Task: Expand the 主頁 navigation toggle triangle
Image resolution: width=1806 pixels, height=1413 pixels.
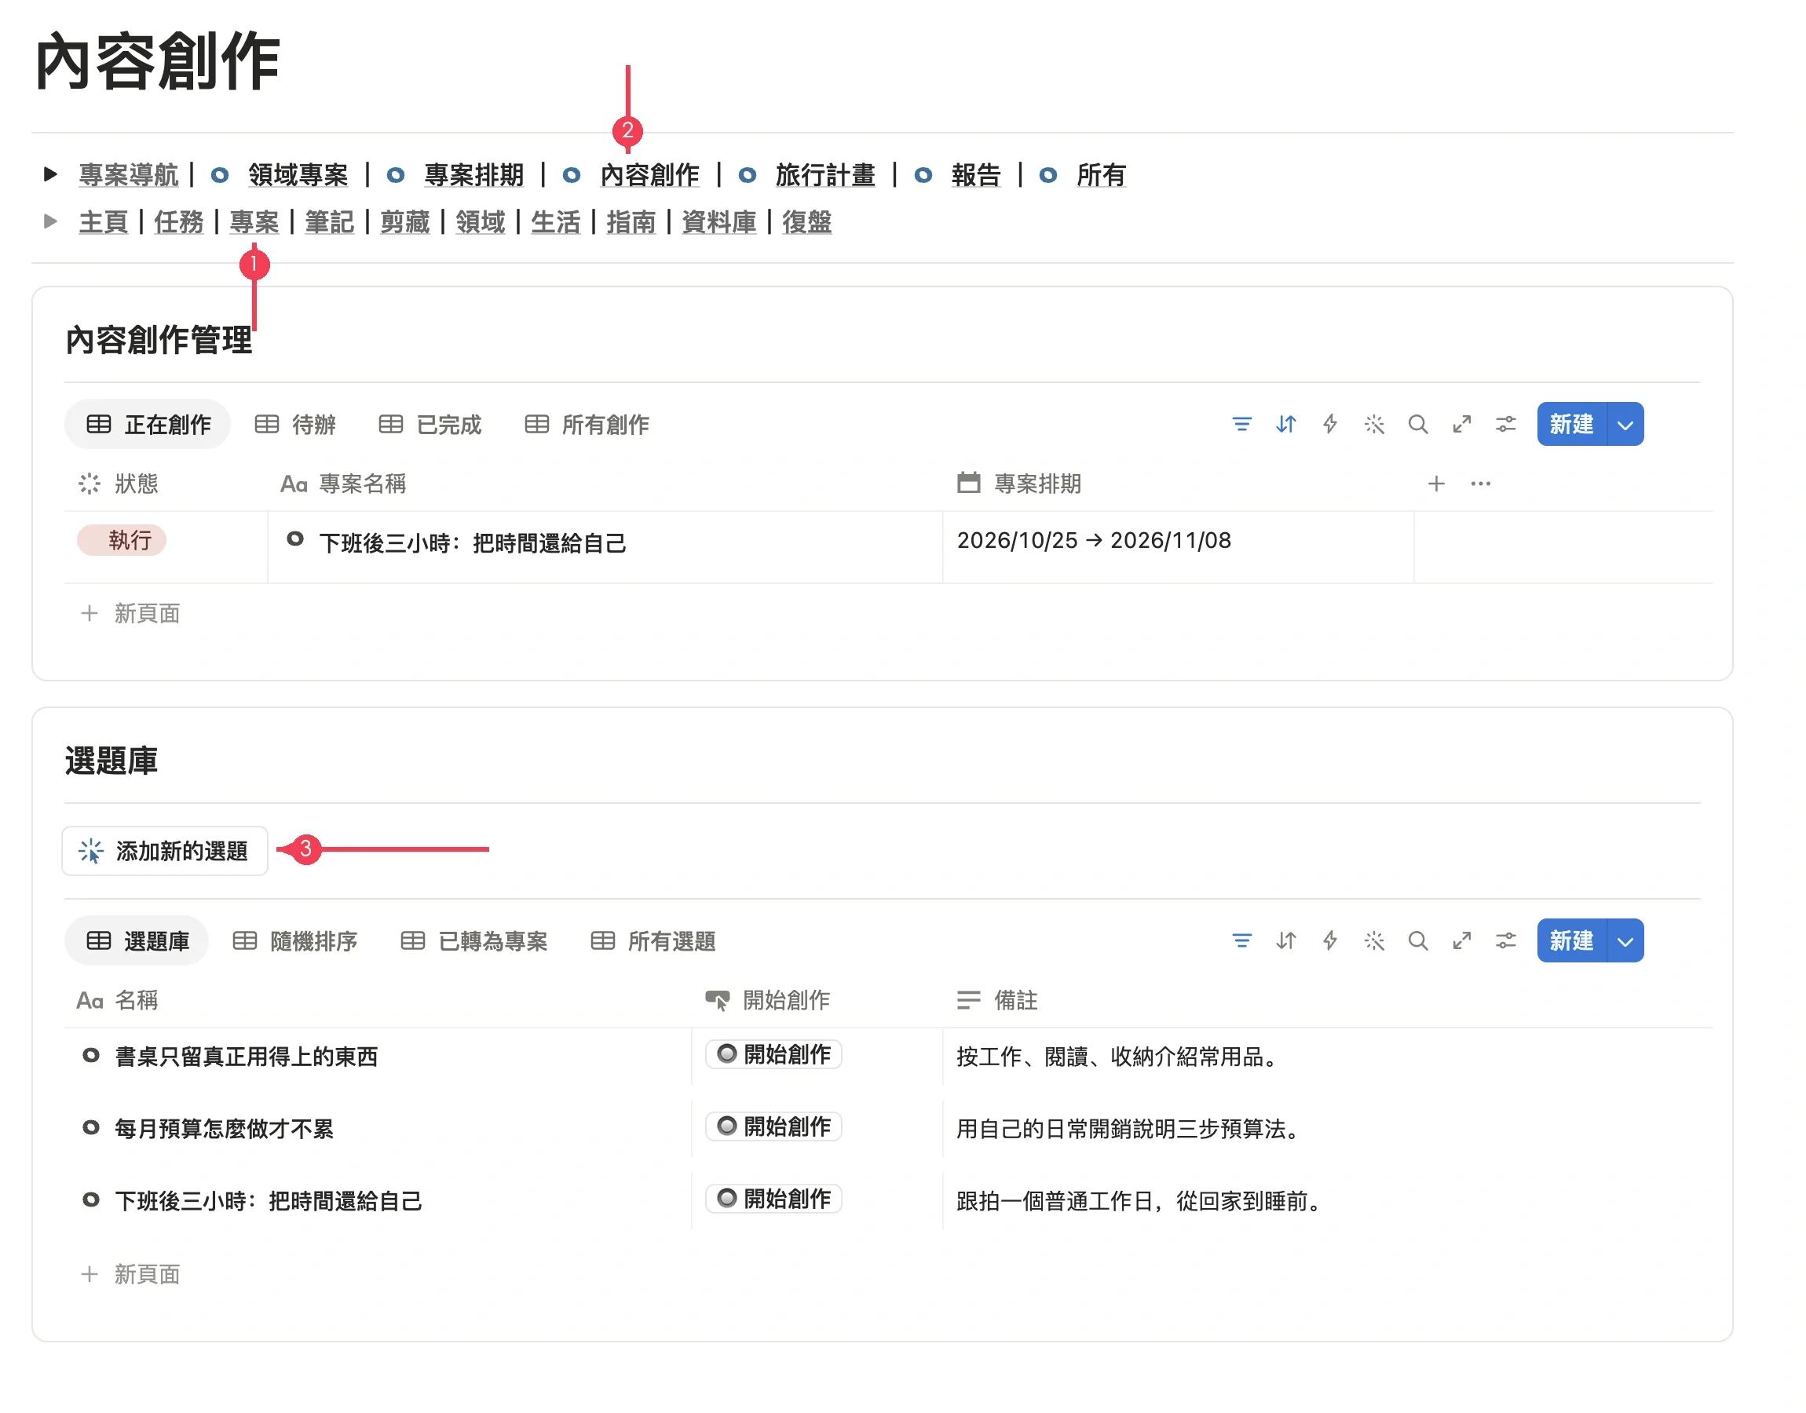Action: (50, 221)
